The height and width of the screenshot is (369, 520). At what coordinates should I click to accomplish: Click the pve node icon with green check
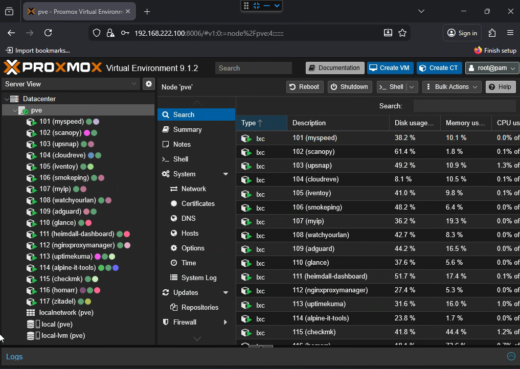pos(23,110)
